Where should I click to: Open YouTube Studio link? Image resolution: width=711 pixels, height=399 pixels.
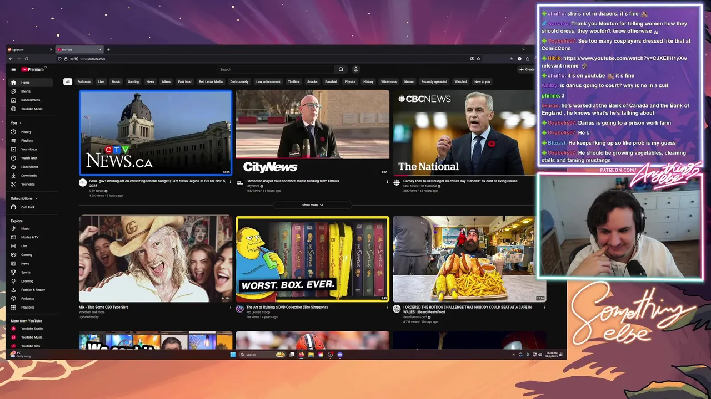[x=31, y=329]
